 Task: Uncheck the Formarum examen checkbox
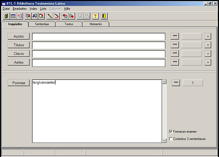pyautogui.click(x=171, y=132)
